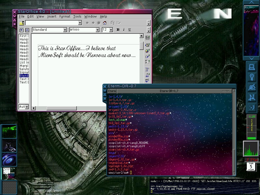Image resolution: width=260 pixels, height=195 pixels.
Task: Click the Edit AutoText document icon
Action: (x=147, y=69)
